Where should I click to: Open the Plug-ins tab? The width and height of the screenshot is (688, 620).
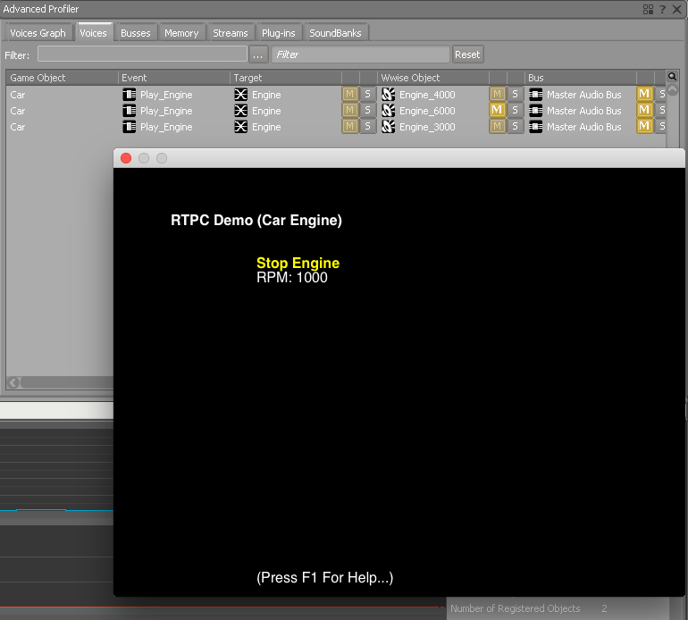tap(278, 33)
